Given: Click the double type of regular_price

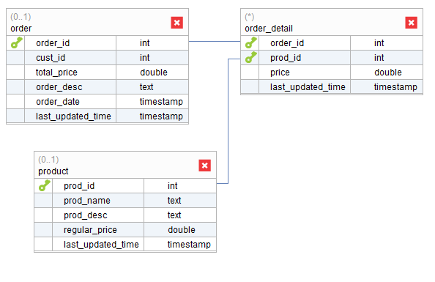Looking at the screenshot, I should [182, 229].
